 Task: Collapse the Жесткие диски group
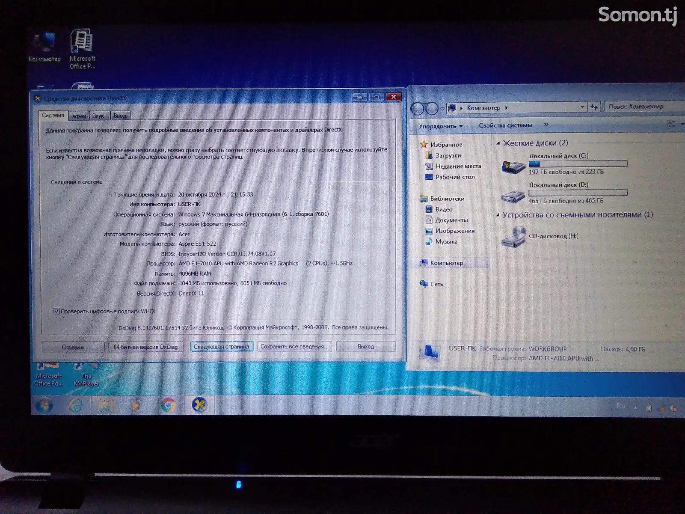498,143
